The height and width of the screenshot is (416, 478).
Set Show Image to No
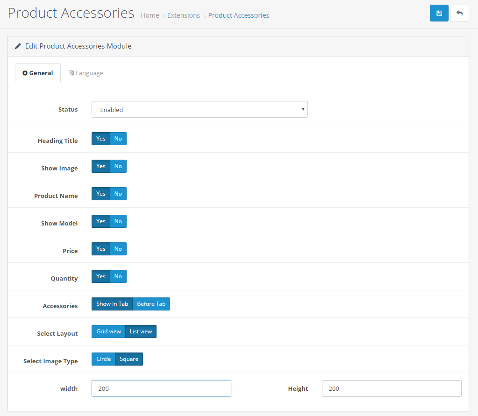point(118,166)
